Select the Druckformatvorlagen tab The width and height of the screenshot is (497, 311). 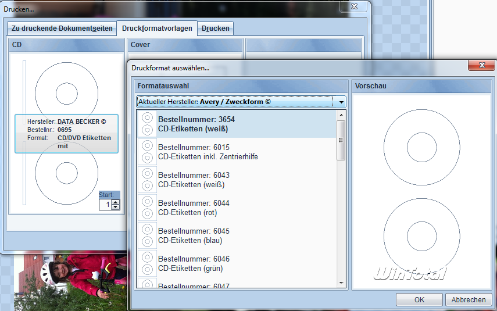[x=157, y=28]
